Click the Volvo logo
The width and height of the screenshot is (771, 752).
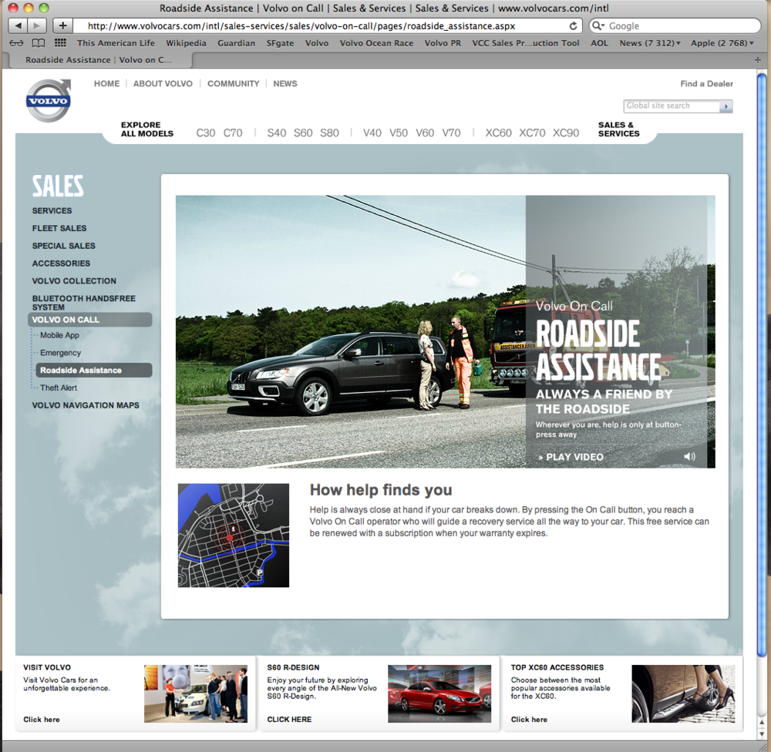coord(48,100)
